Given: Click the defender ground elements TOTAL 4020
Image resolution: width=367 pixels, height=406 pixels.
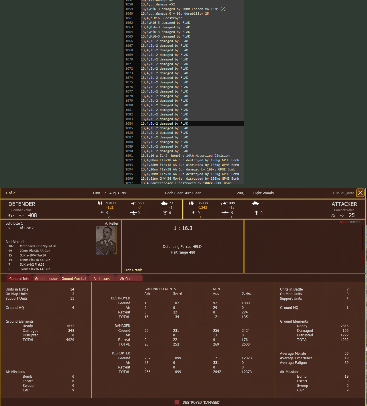Looking at the screenshot, I should [x=70, y=340].
